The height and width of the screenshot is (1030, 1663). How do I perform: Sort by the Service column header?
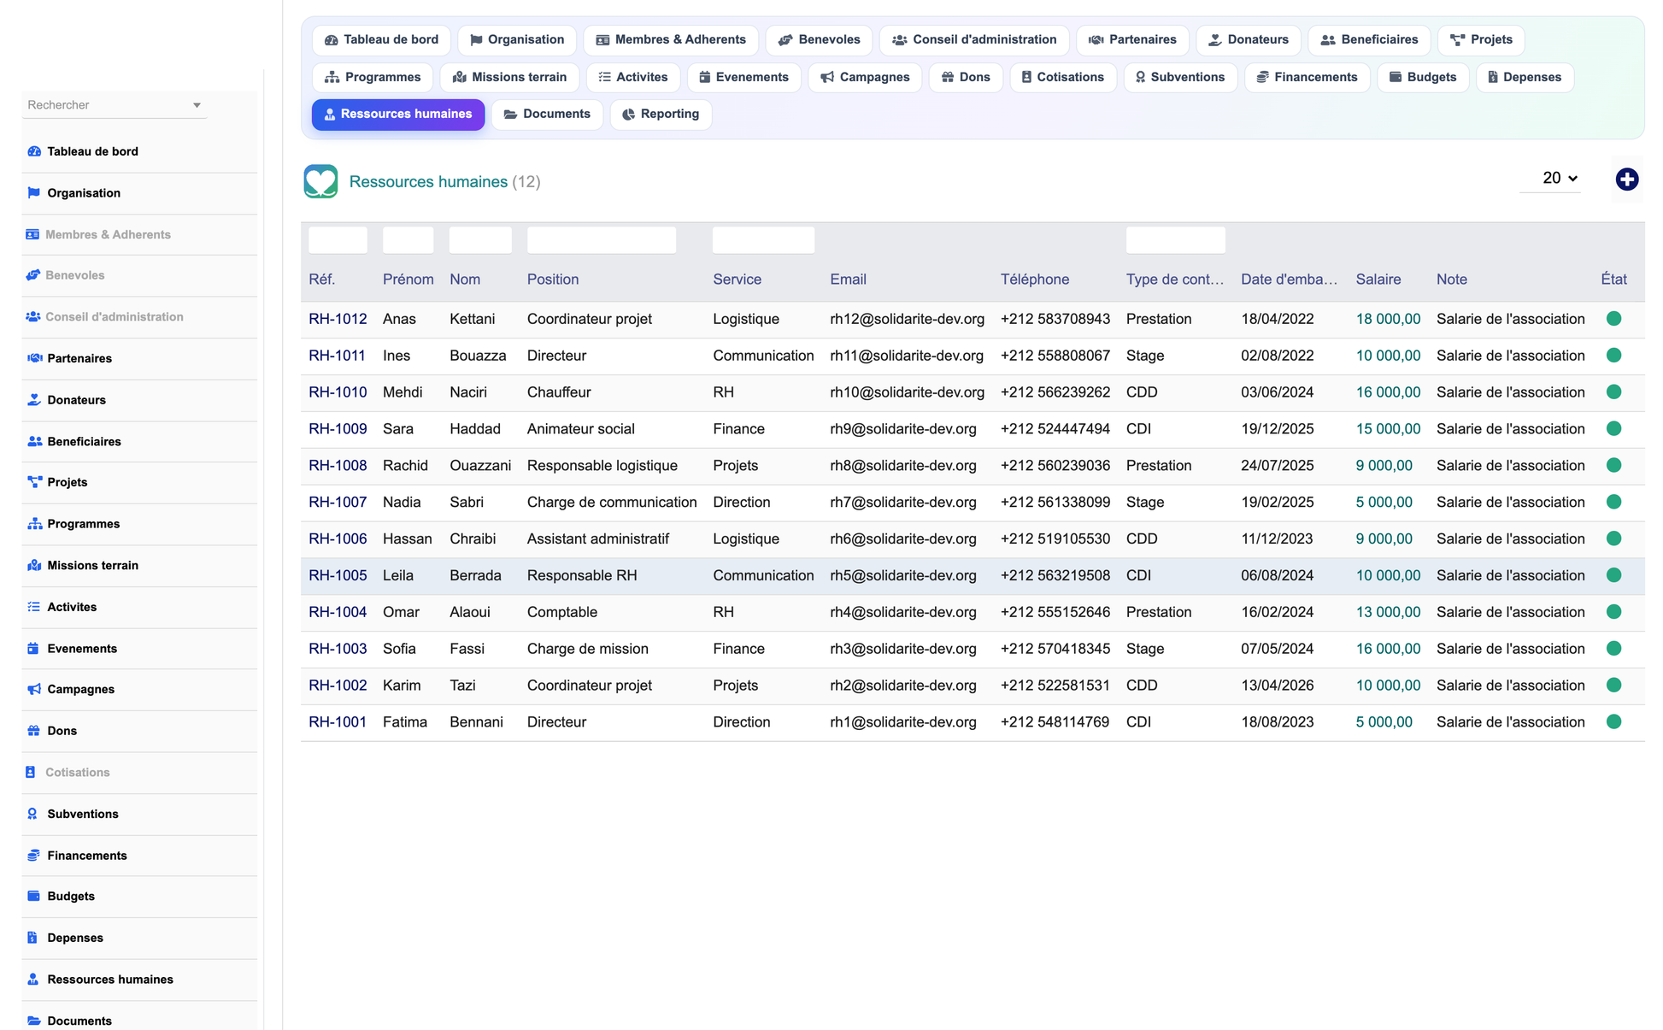[x=737, y=280]
